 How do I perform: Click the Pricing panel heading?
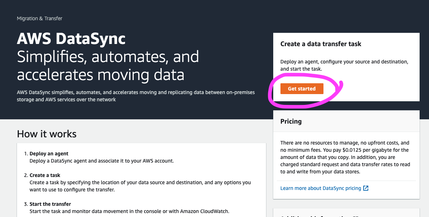(x=291, y=121)
